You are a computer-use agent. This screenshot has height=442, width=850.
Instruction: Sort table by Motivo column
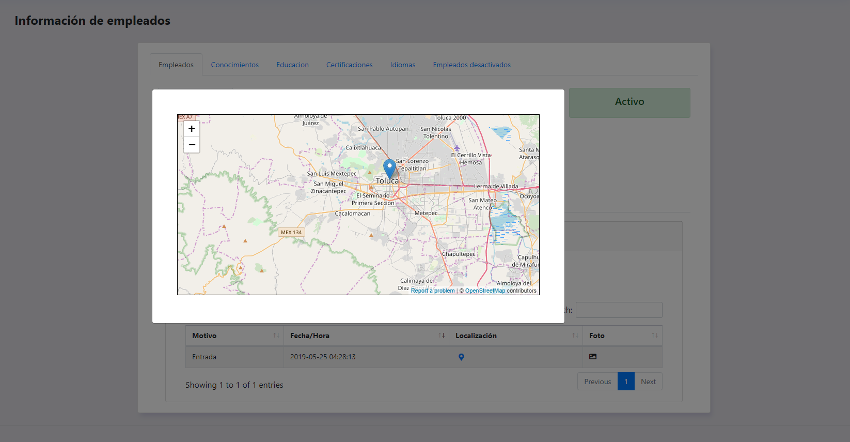234,336
